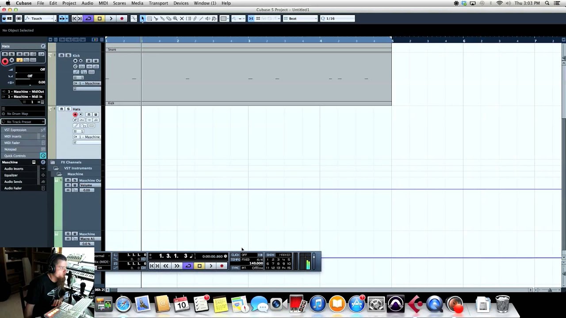Select the Draw pencil tool

point(195,19)
